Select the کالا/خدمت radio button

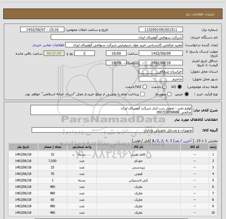[x=145, y=87]
